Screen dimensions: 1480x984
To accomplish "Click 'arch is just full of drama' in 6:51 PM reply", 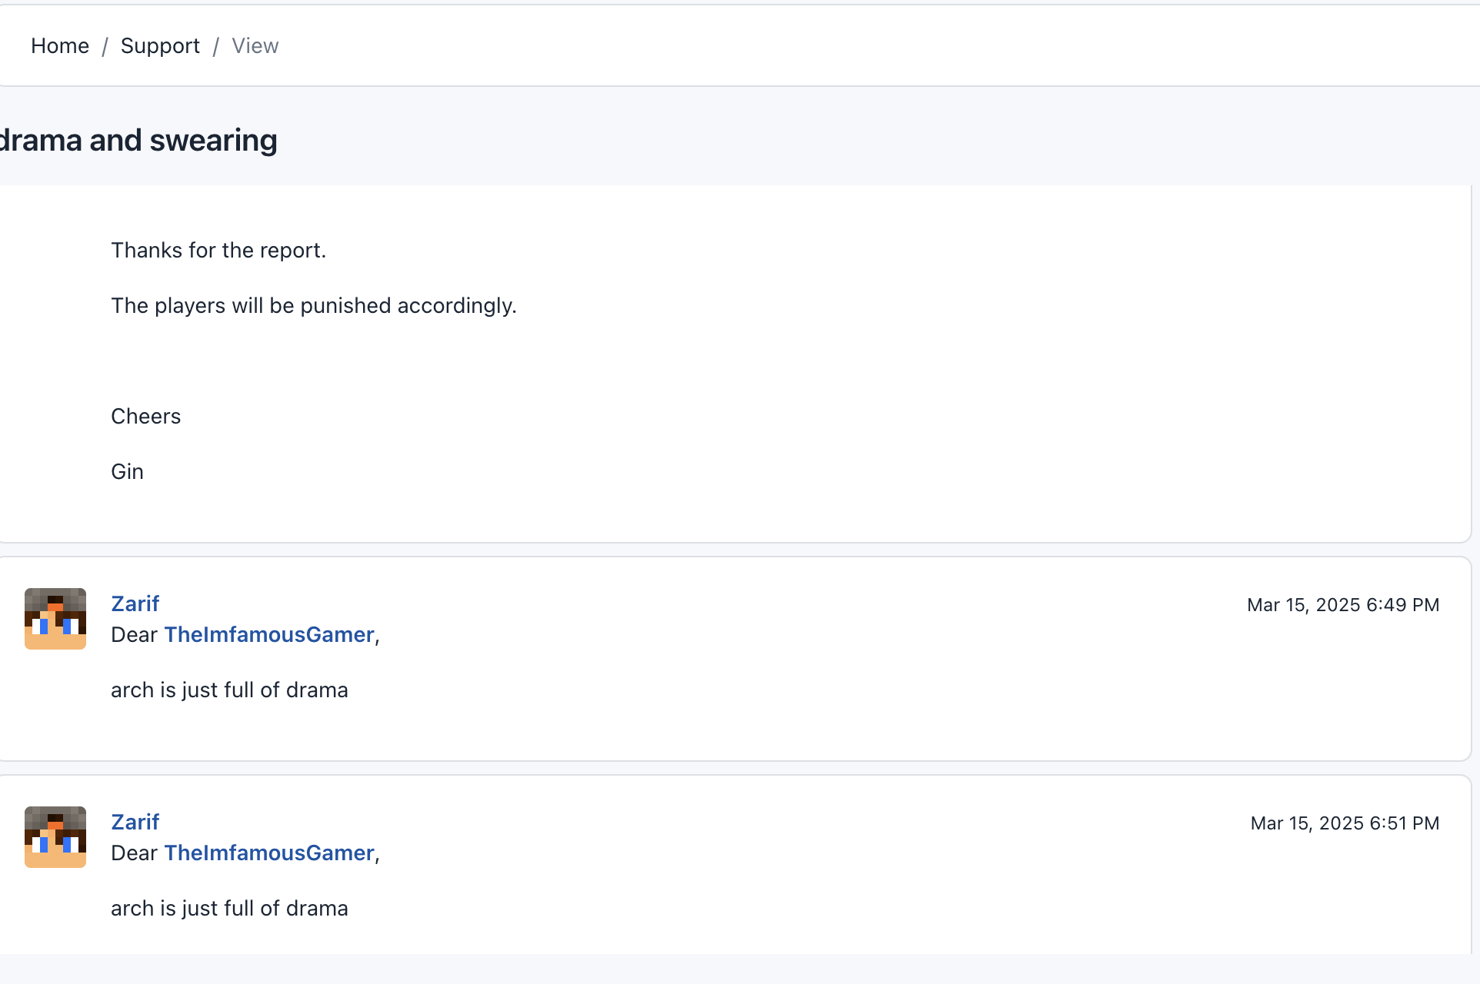I will [x=229, y=909].
